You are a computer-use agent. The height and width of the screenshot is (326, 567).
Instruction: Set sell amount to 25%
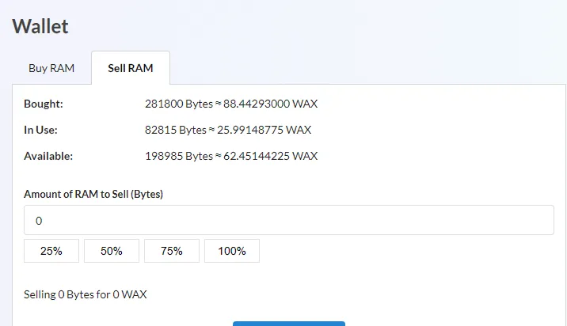(51, 251)
